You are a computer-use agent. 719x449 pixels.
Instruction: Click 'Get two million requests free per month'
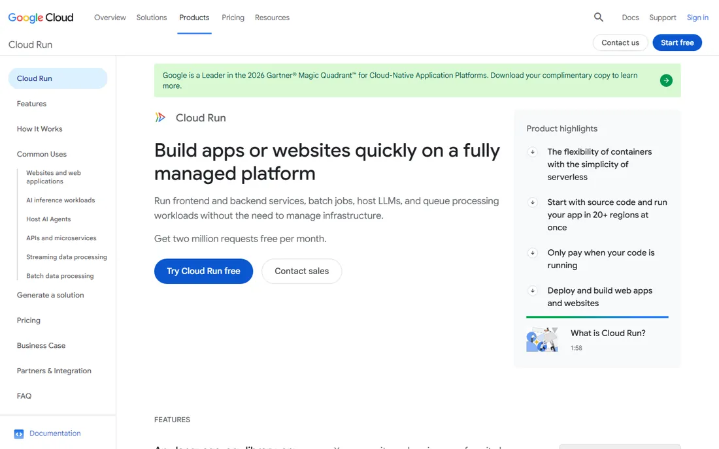[241, 238]
